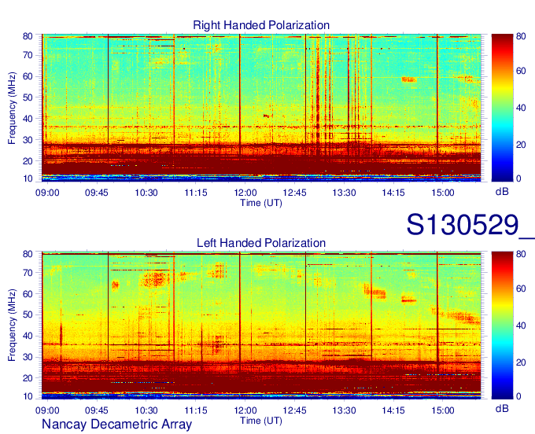Click the 12:00 time tick of the left-handed plot
Viewport: 535px width, 434px height.
tap(245, 410)
